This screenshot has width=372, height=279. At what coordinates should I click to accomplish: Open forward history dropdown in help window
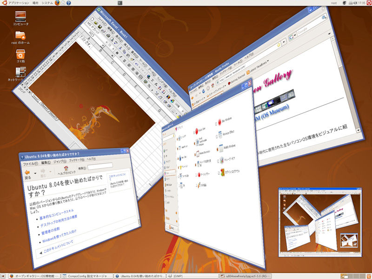pos(50,171)
